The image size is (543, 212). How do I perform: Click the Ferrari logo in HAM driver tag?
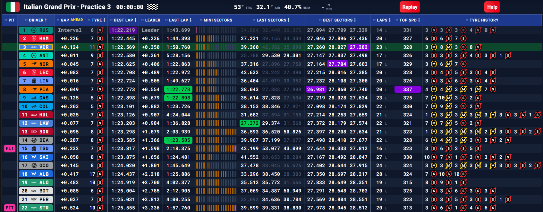click(34, 38)
